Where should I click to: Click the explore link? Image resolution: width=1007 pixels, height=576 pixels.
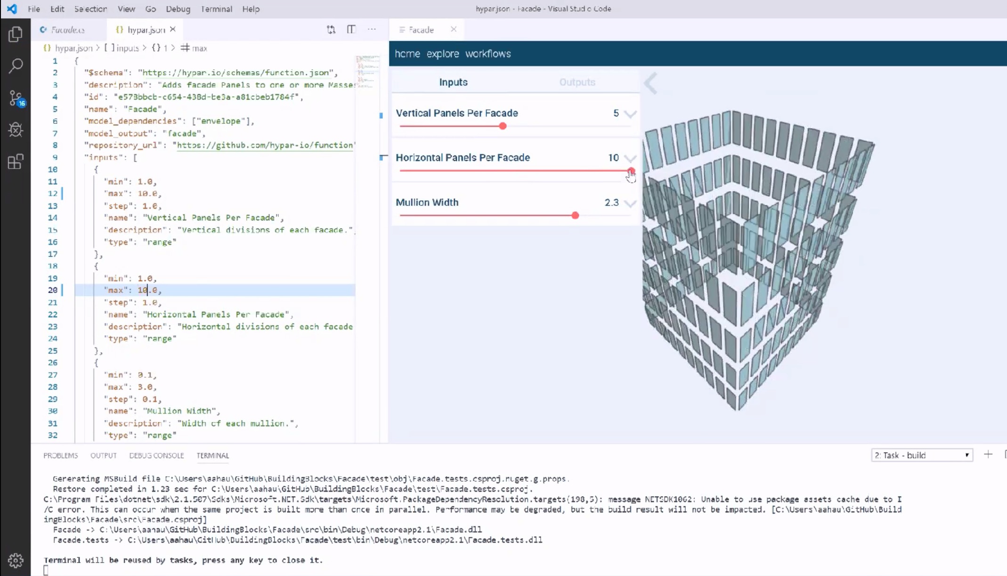click(442, 54)
